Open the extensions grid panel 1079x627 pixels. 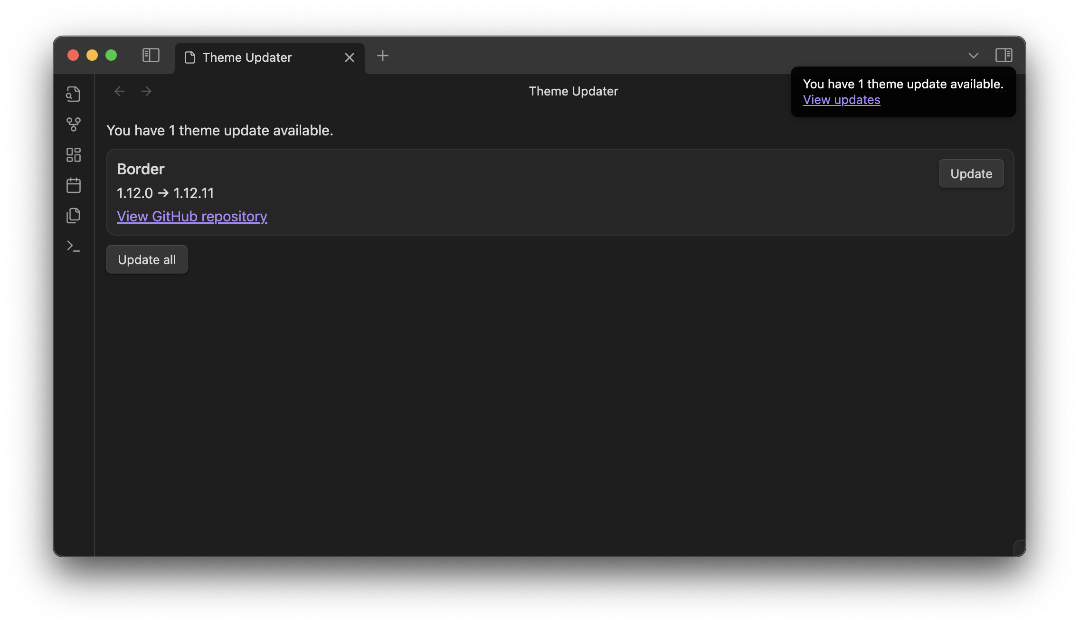tap(74, 155)
